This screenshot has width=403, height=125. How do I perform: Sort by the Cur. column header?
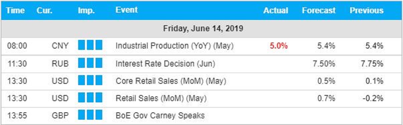pos(45,10)
